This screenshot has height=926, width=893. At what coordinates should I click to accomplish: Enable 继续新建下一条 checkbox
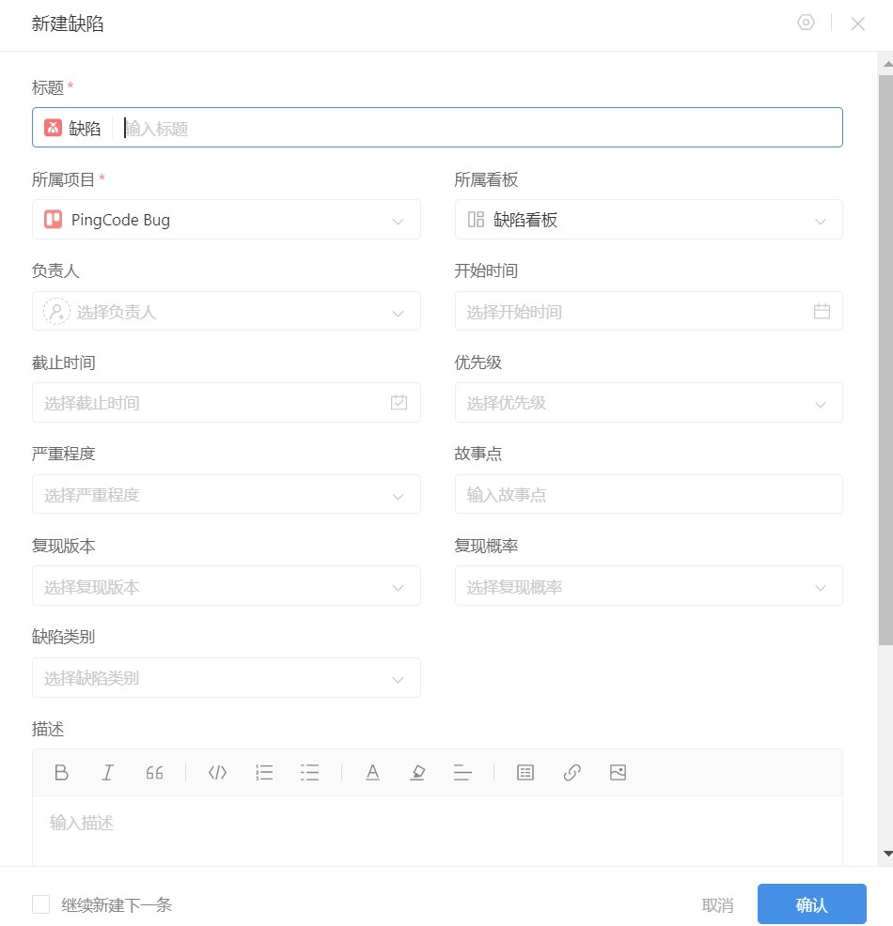tap(40, 903)
